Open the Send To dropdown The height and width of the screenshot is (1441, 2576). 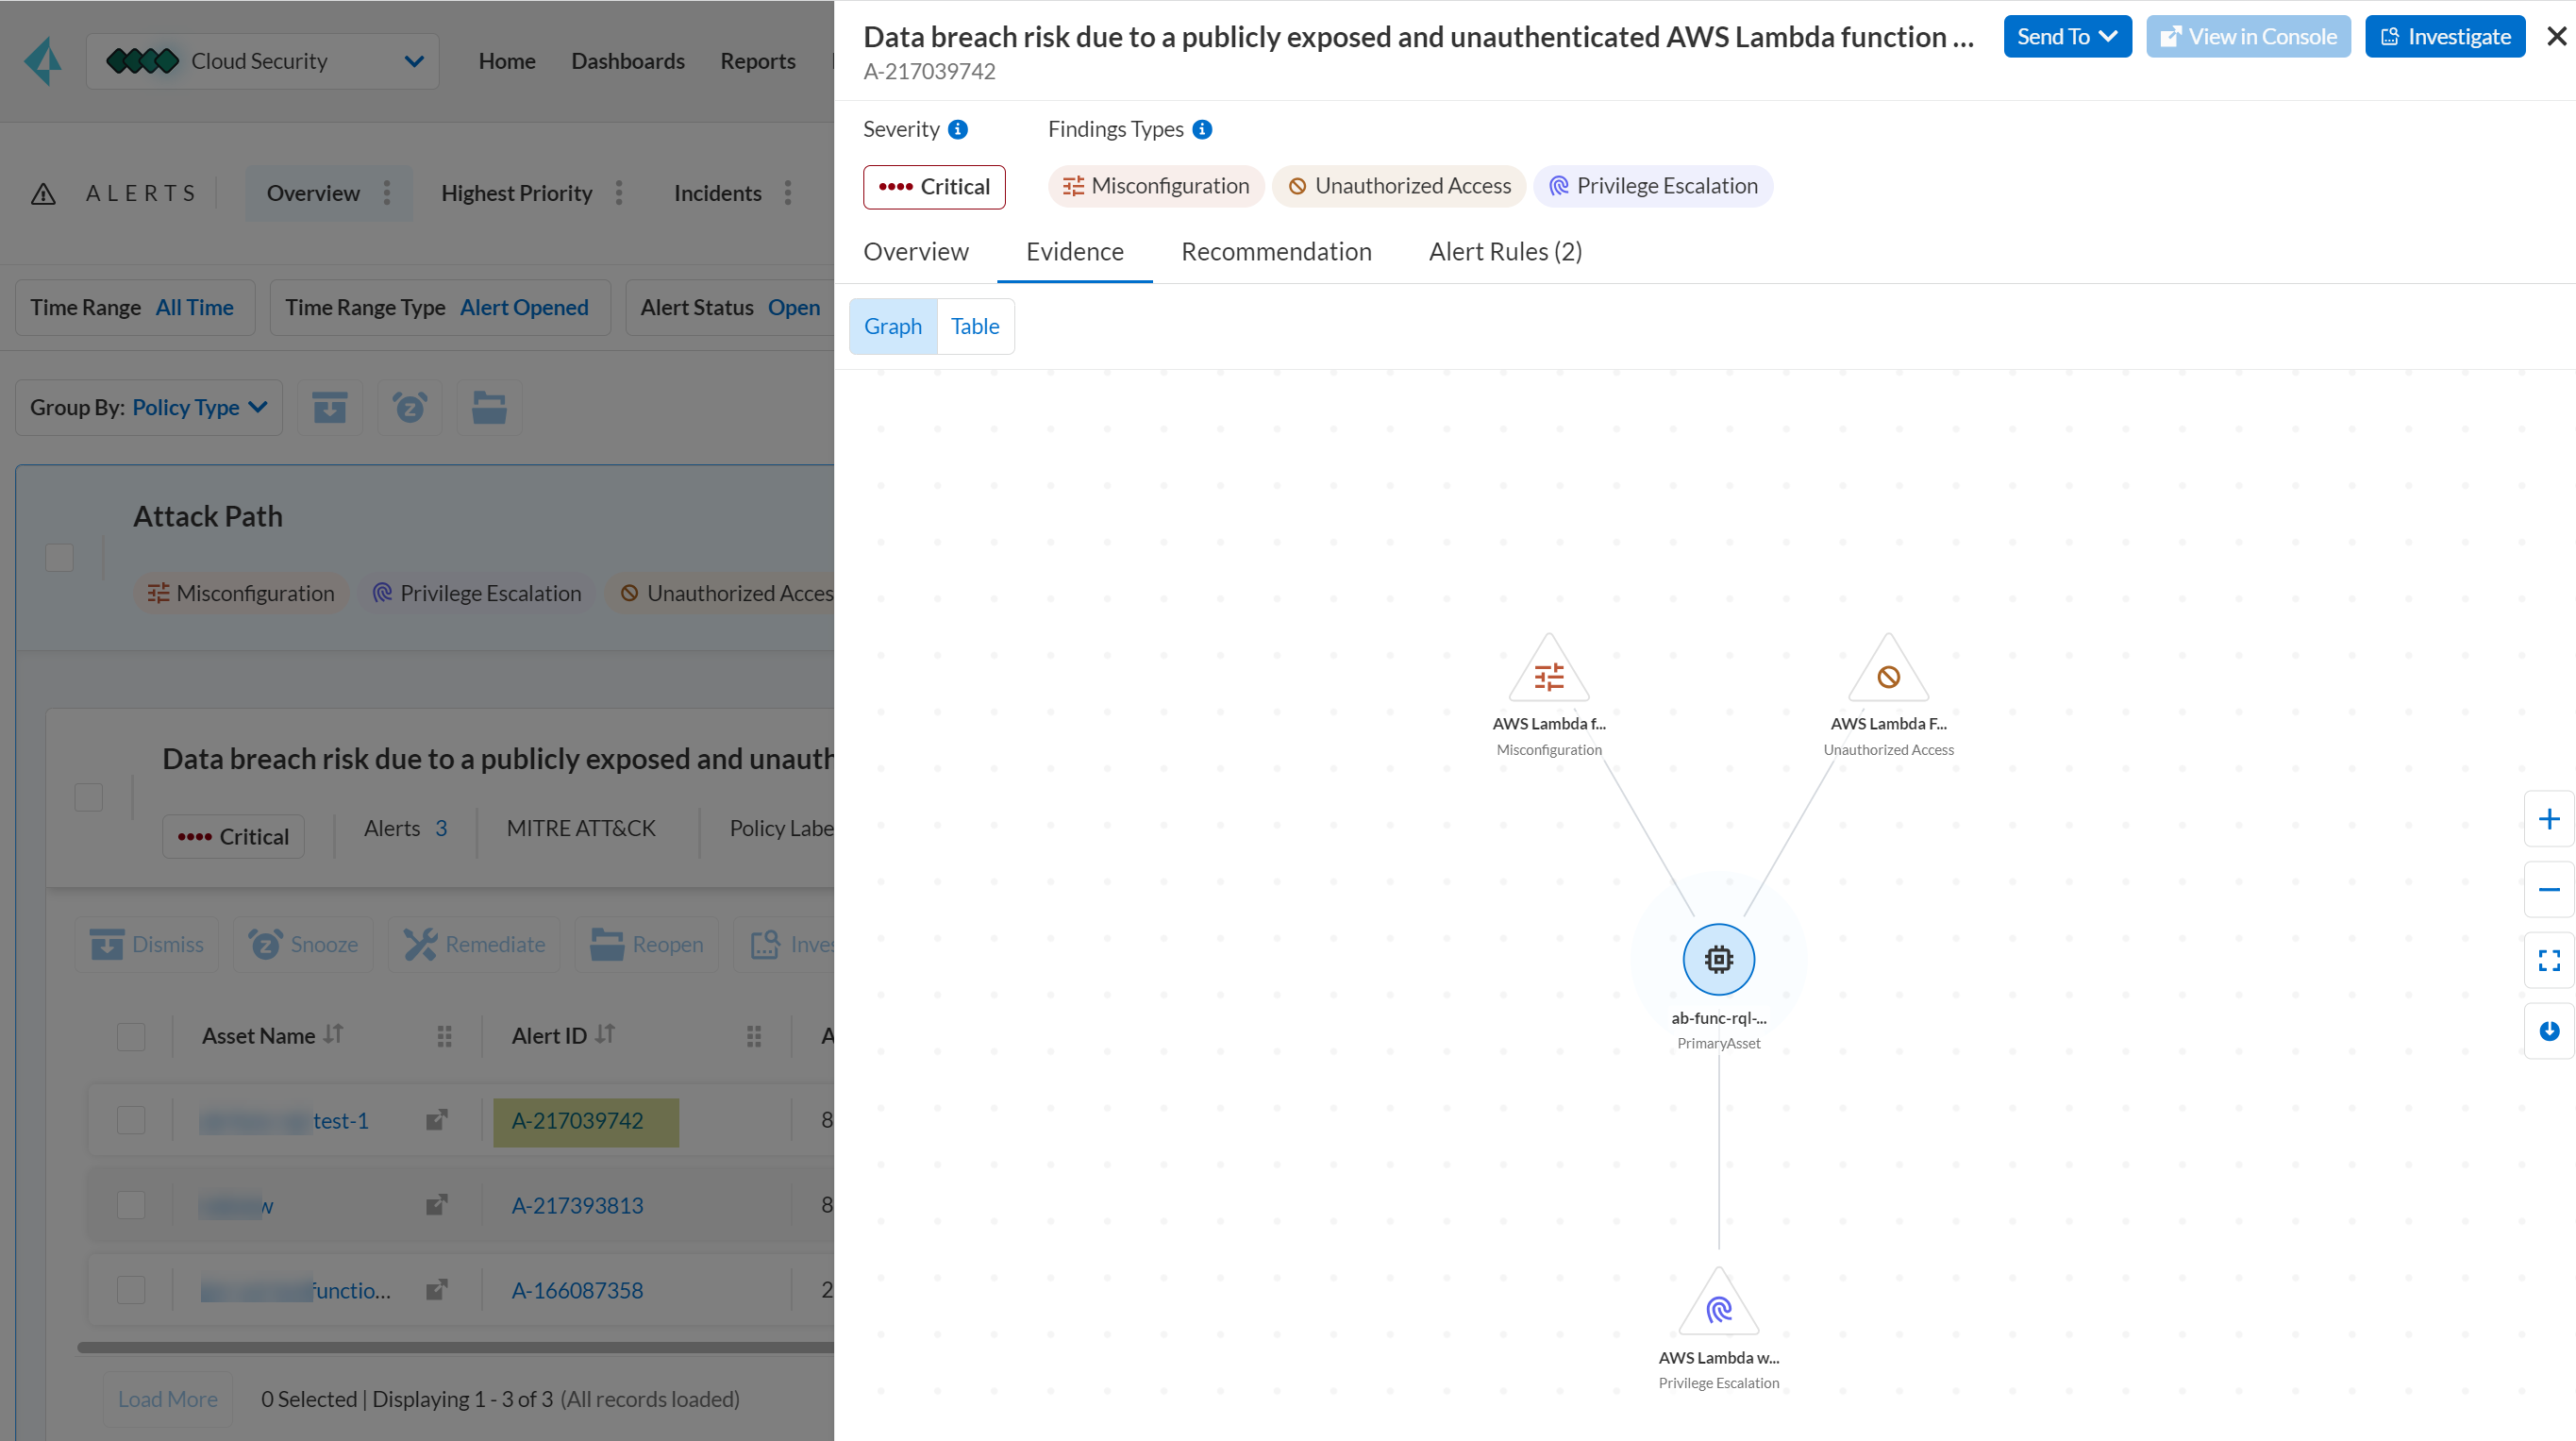click(2067, 37)
